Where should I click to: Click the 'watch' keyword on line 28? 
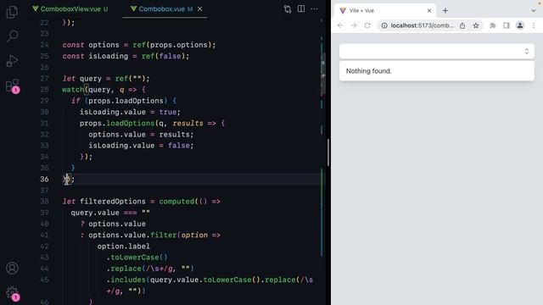pyautogui.click(x=73, y=90)
